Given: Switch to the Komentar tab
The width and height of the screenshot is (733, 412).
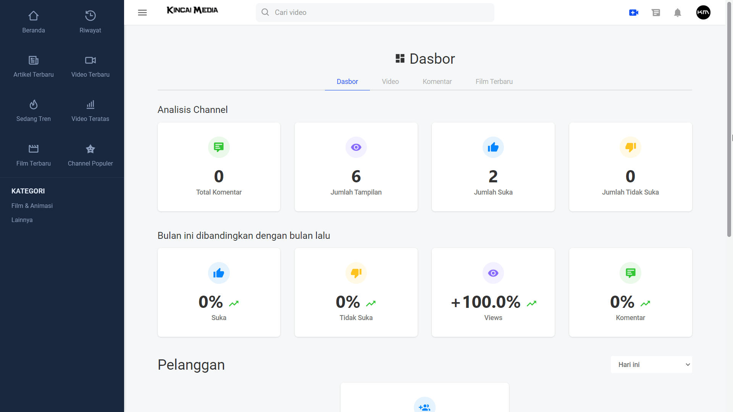Looking at the screenshot, I should 437,81.
